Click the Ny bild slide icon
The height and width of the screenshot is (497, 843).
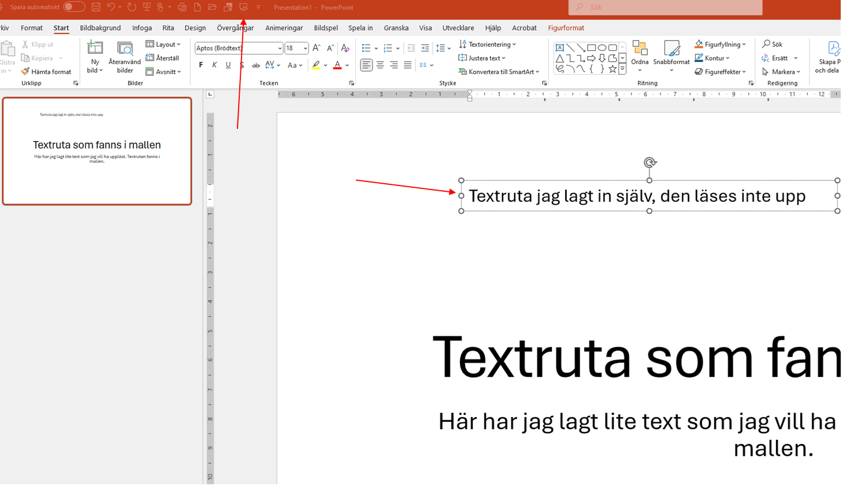tap(95, 49)
